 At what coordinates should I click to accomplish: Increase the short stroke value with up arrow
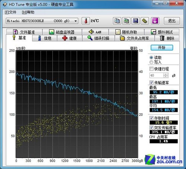[166, 74]
